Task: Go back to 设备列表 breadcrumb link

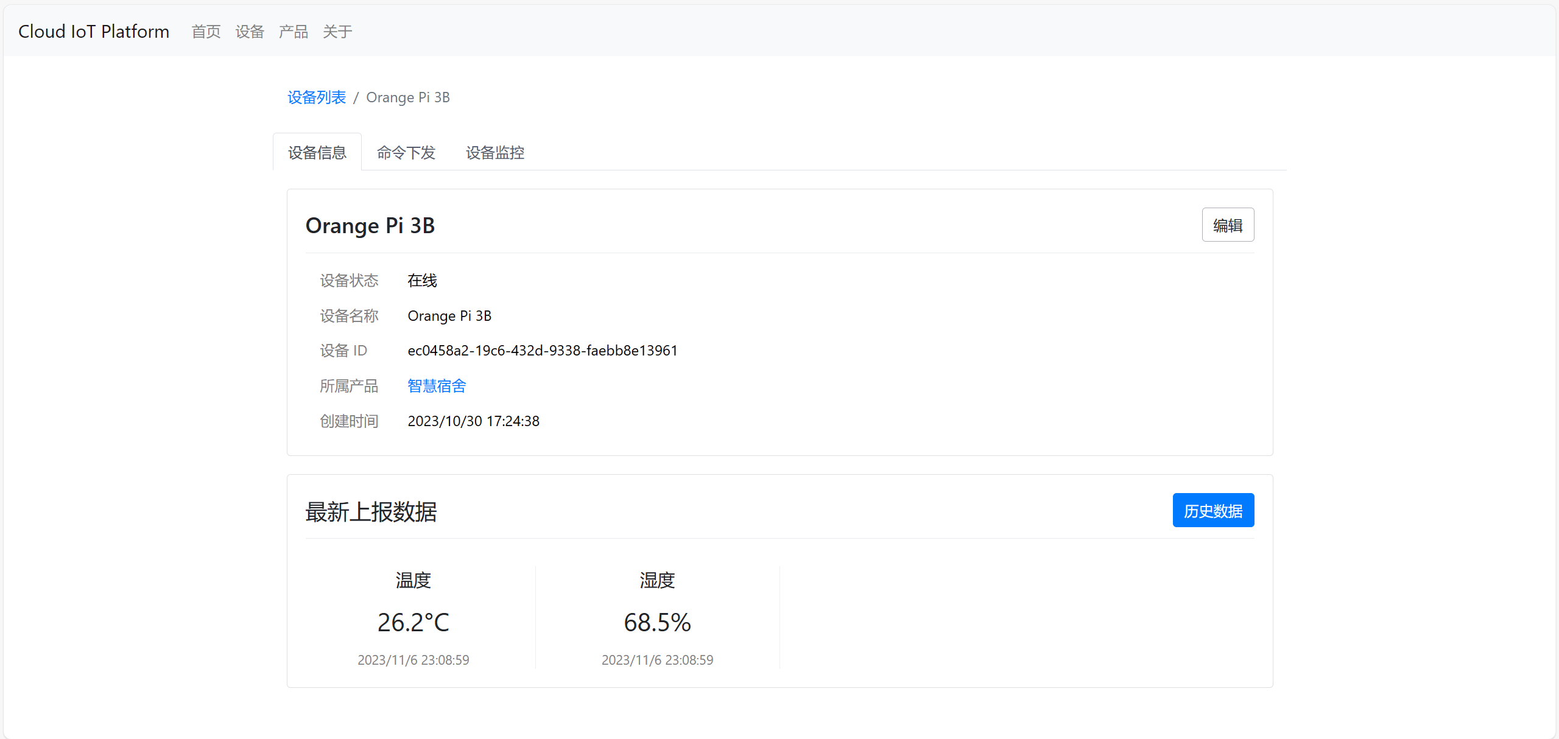Action: [x=317, y=97]
